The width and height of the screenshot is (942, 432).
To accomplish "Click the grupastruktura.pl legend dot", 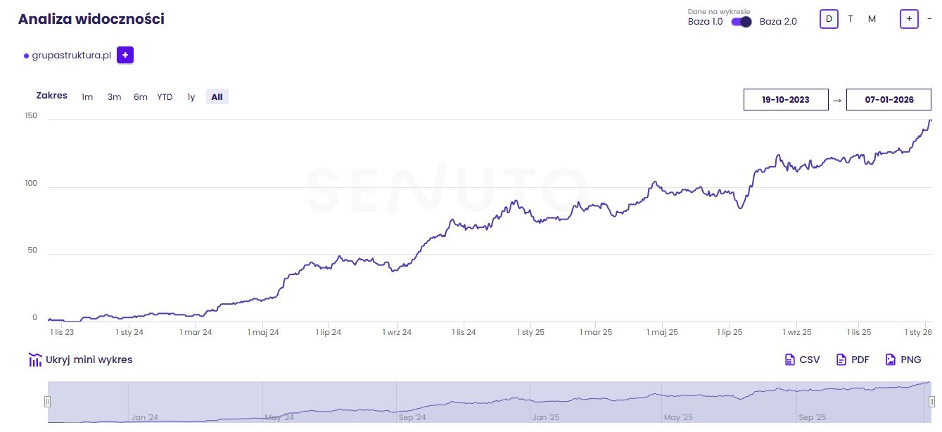I will pyautogui.click(x=26, y=56).
